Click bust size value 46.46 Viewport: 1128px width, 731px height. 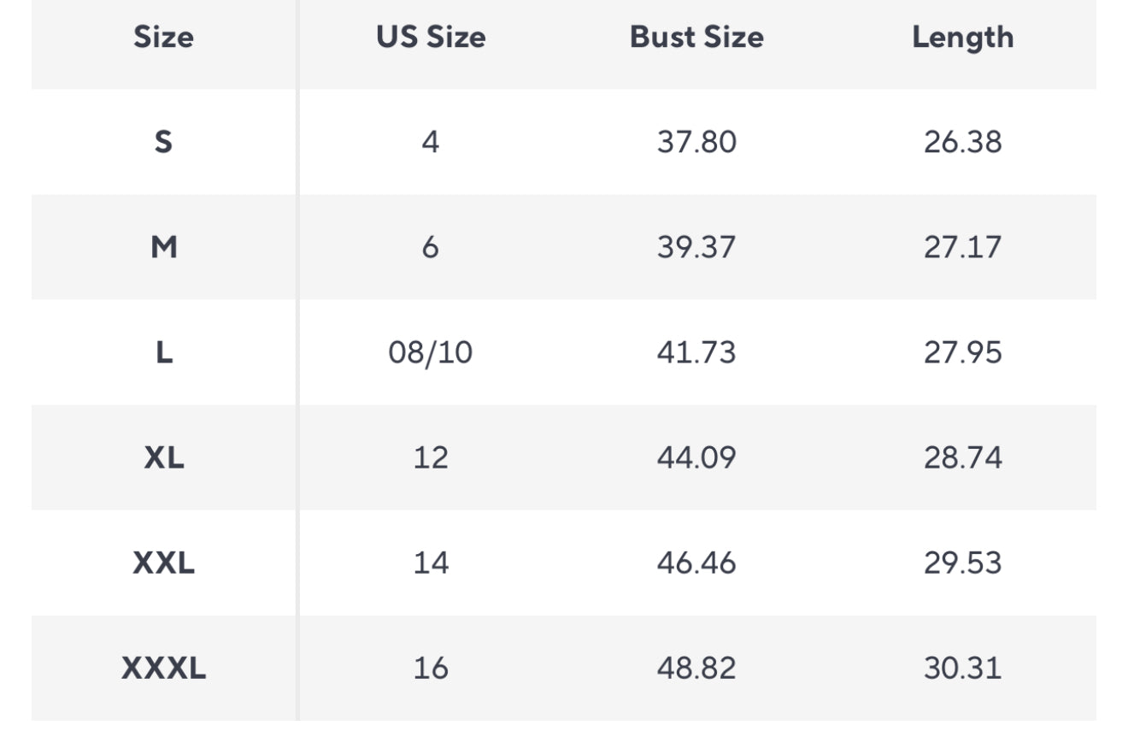pos(696,563)
